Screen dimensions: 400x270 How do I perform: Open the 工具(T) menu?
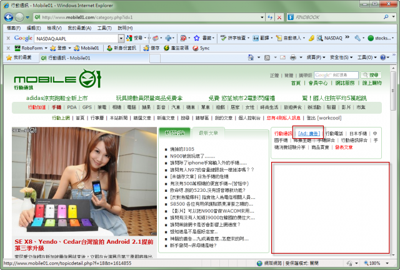[x=104, y=28]
